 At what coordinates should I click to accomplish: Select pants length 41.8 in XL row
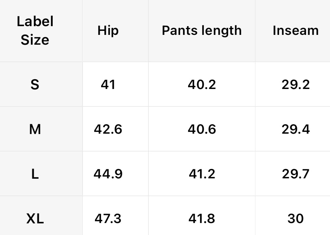[202, 219]
